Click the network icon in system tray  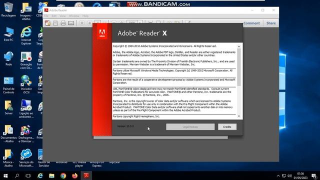click(x=284, y=175)
